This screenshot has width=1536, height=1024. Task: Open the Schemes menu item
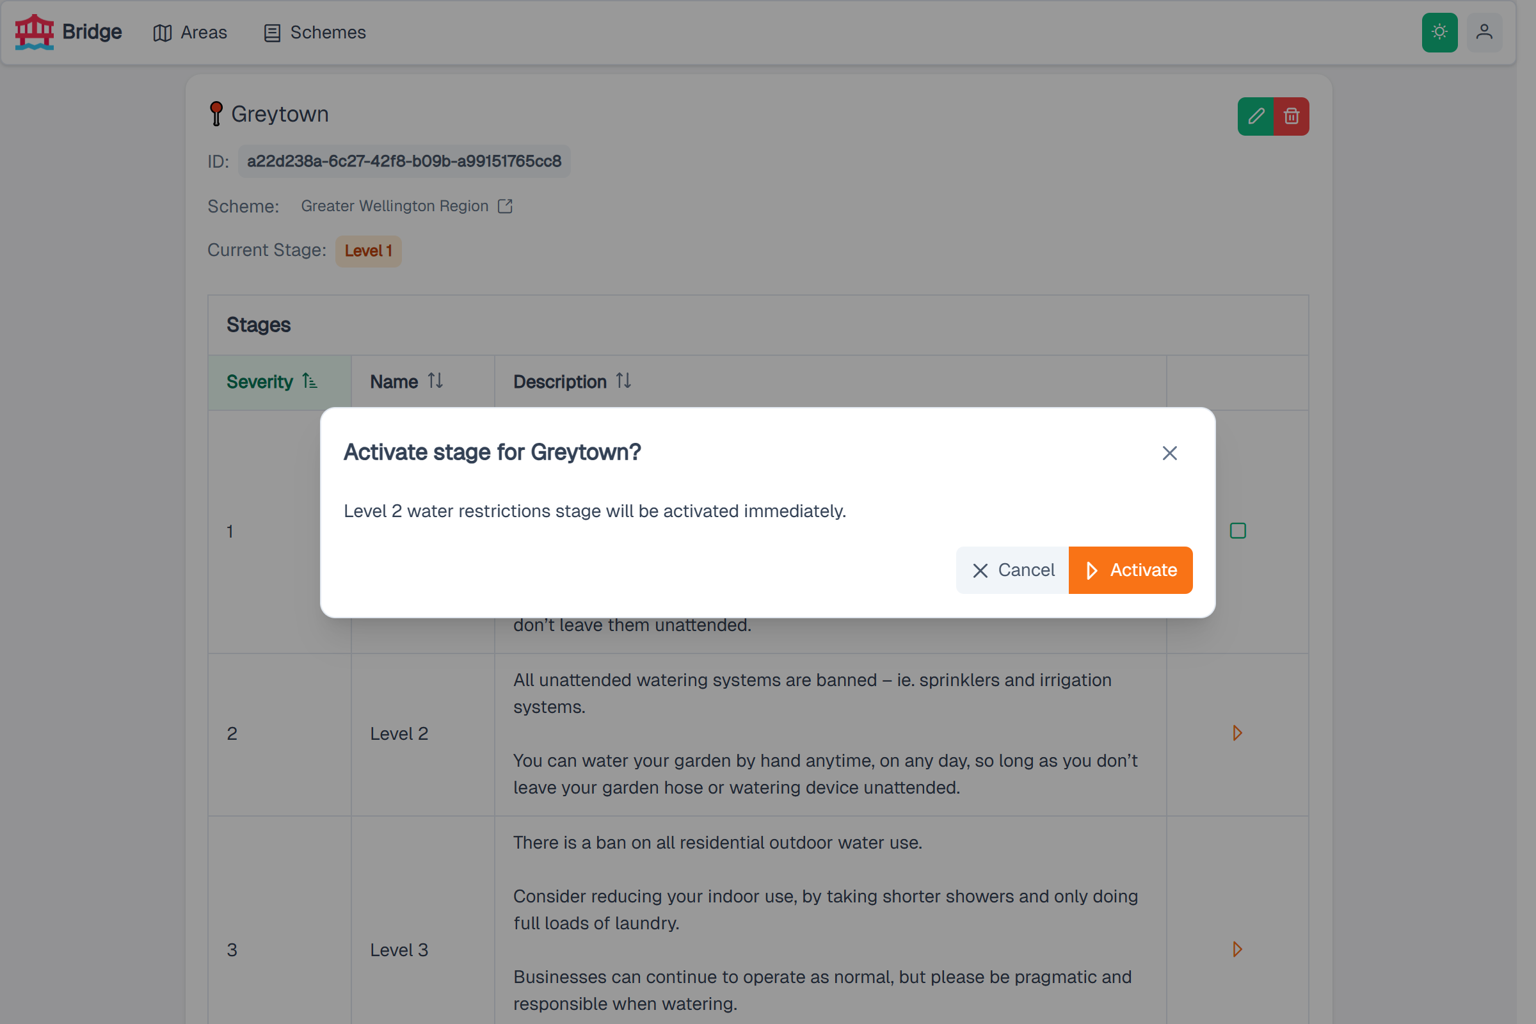315,33
